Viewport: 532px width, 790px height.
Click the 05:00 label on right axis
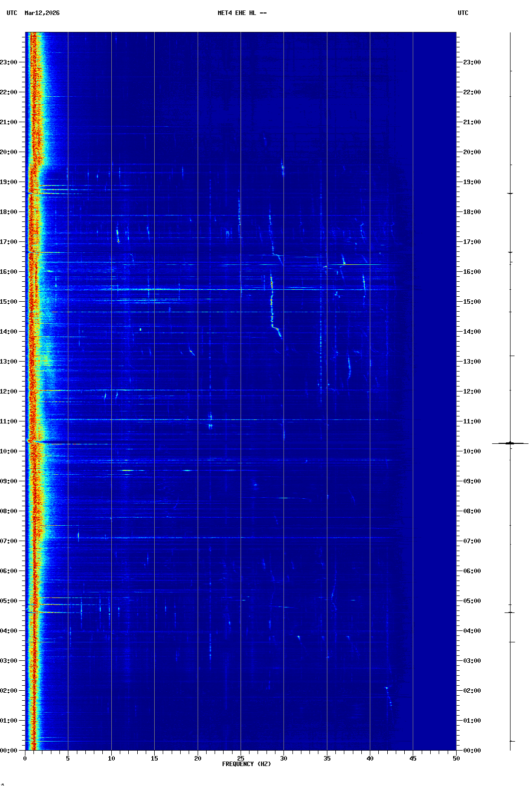coord(472,601)
